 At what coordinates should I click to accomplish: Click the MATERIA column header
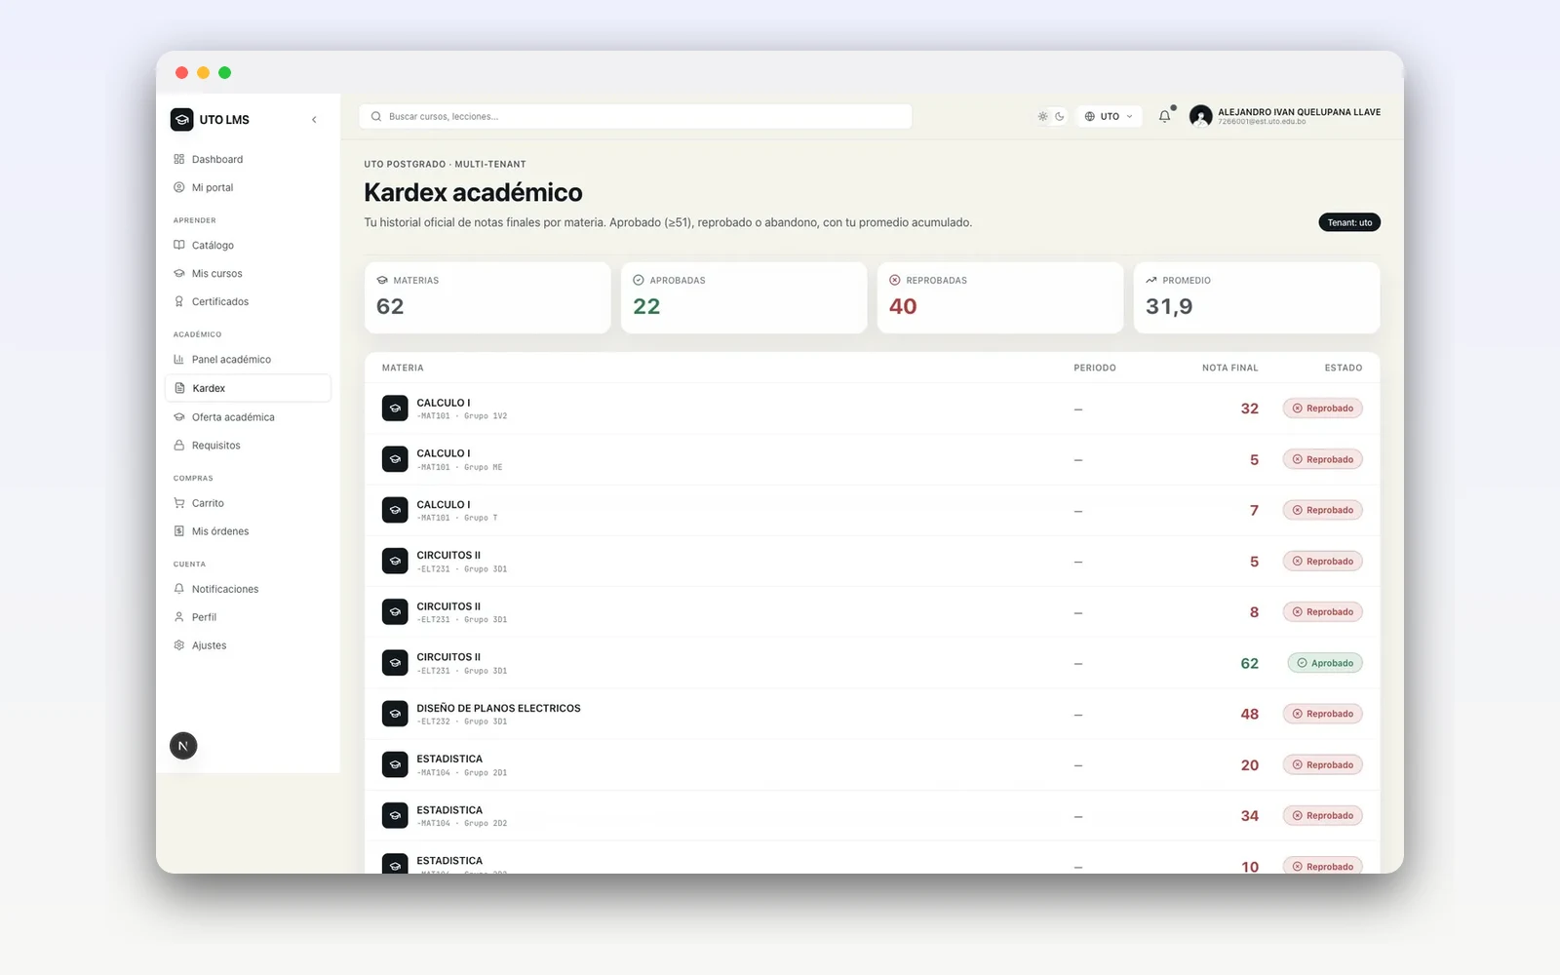pos(403,368)
